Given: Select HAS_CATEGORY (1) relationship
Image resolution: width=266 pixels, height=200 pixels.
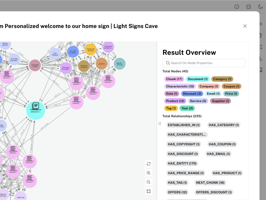Looking at the screenshot, I should 224,125.
